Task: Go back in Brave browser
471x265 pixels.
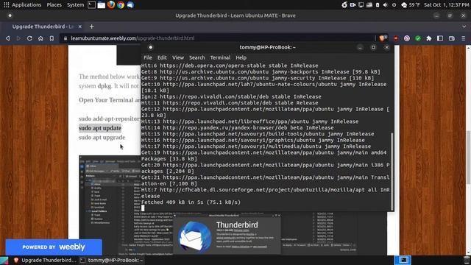Action: coord(8,38)
